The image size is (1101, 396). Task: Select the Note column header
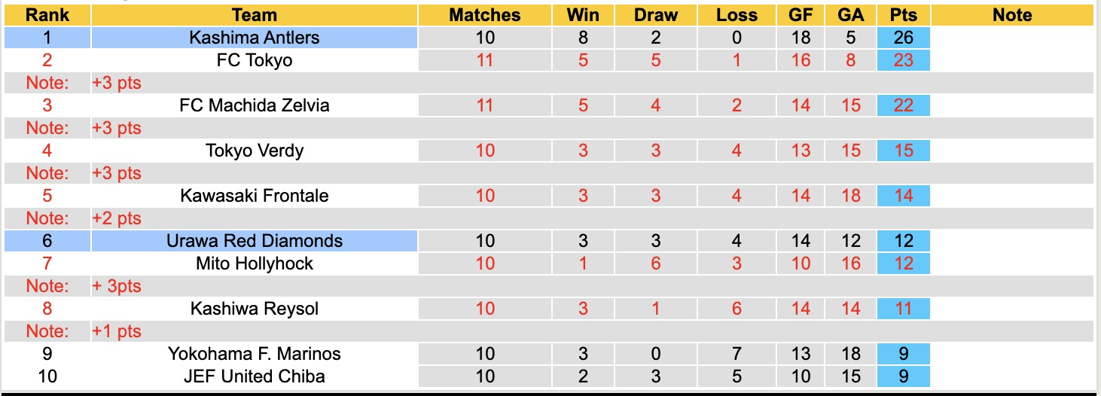point(1011,15)
